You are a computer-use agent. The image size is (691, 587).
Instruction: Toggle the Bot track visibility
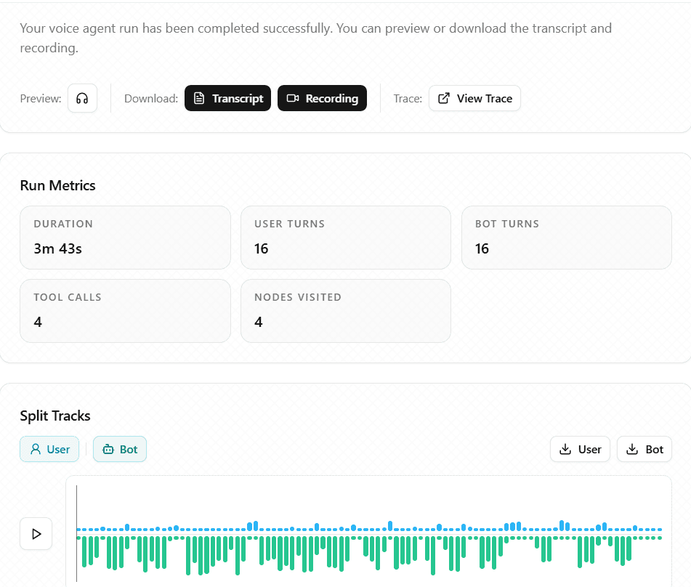click(120, 449)
